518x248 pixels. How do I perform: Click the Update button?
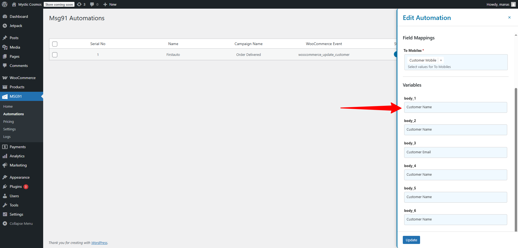pos(411,240)
